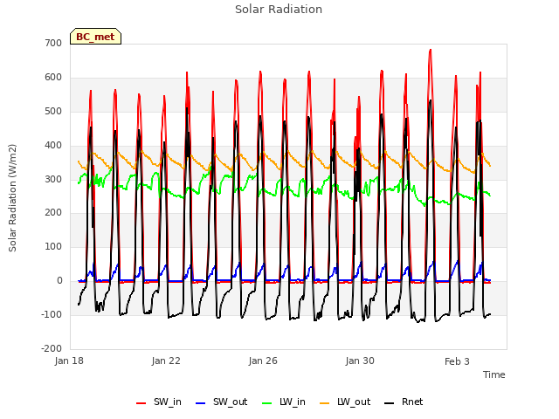
Task: Click the red SW_in legend swatch
Action: point(141,403)
